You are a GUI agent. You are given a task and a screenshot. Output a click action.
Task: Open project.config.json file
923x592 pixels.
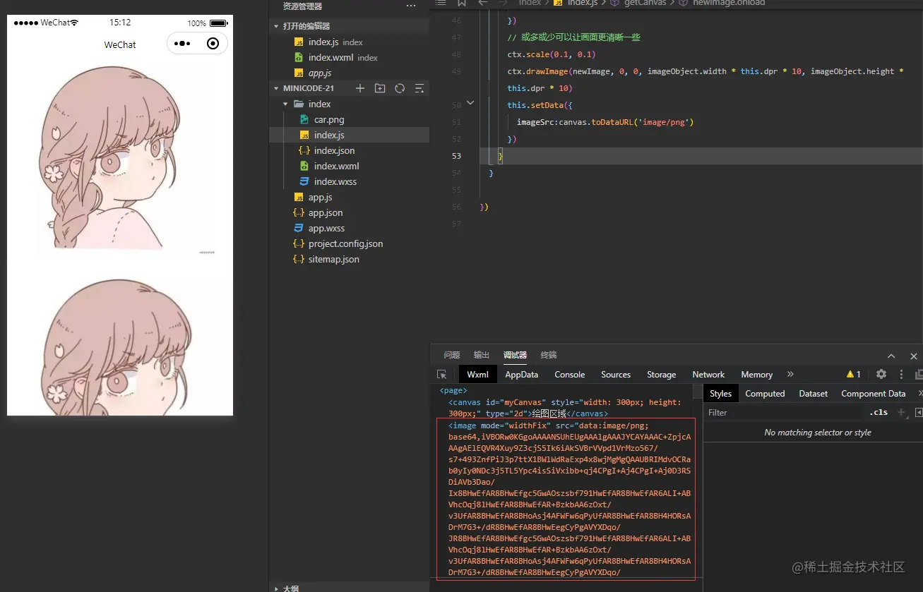click(x=345, y=243)
